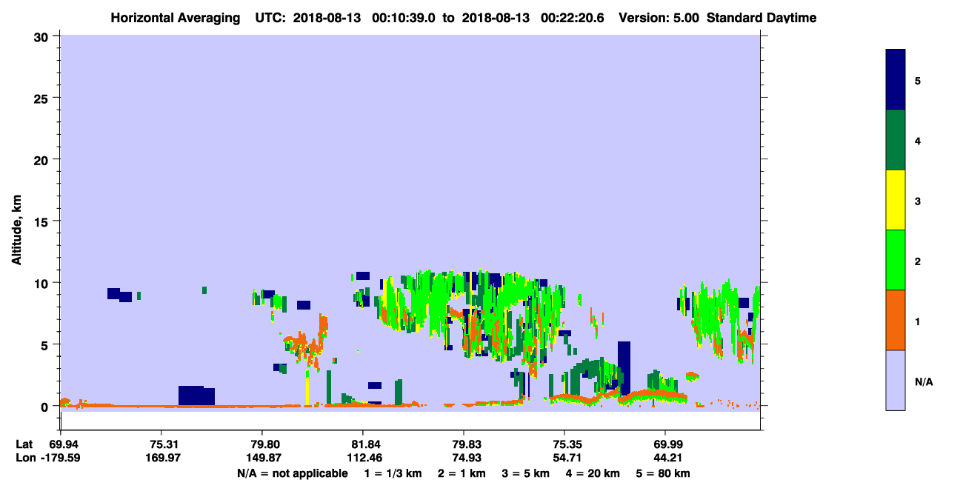Click the 'Standard Daytime' label
Screen dimensions: 963x494
[762, 18]
